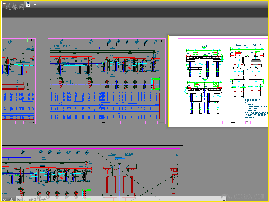Open the quick access toolbar customize arrow

[35, 4]
